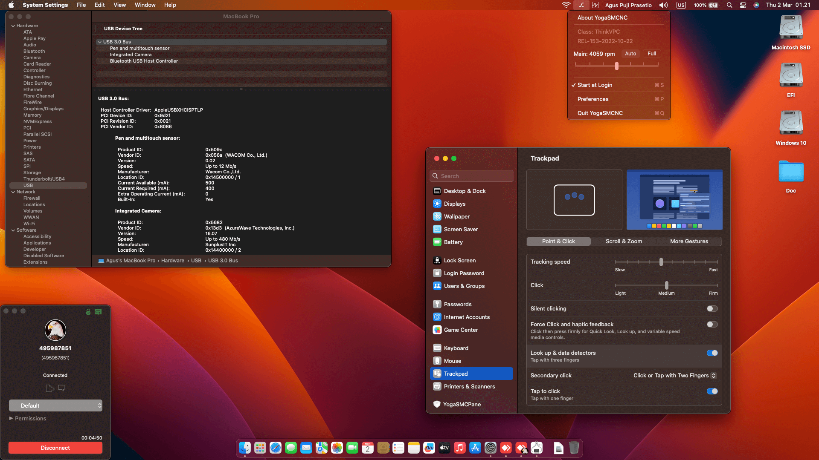This screenshot has height=460, width=819.
Task: Open the file transfer icon in the session window
Action: click(x=49, y=388)
